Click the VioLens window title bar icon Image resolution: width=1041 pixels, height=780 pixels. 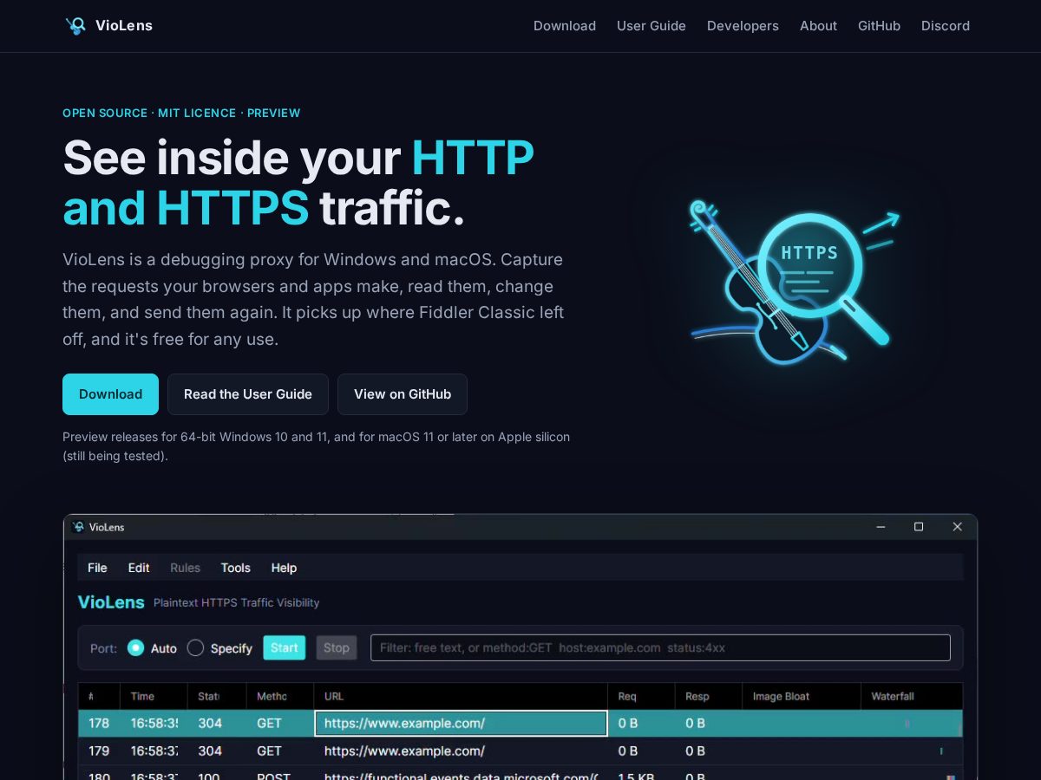point(78,527)
